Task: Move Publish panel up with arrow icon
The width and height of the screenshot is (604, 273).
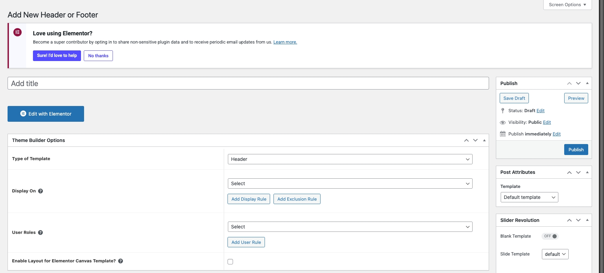Action: click(569, 83)
